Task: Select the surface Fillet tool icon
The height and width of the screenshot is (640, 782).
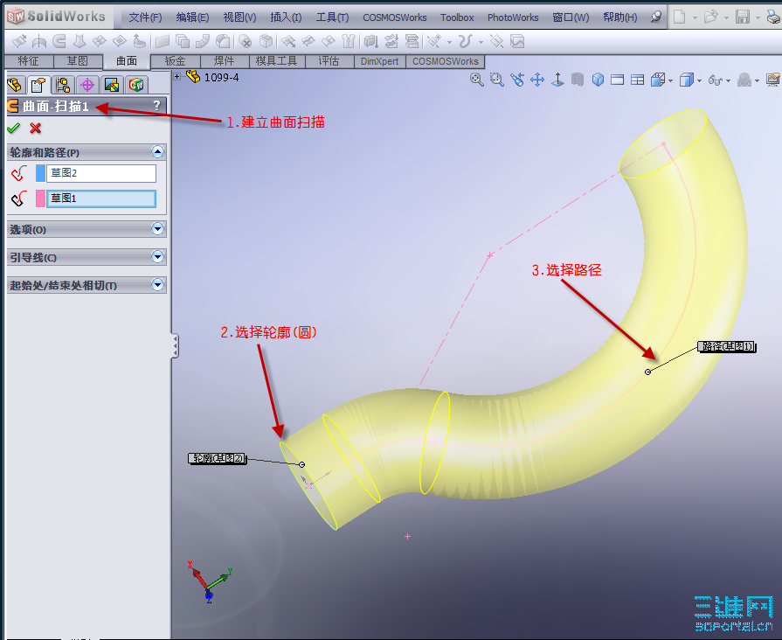Action: [223, 41]
